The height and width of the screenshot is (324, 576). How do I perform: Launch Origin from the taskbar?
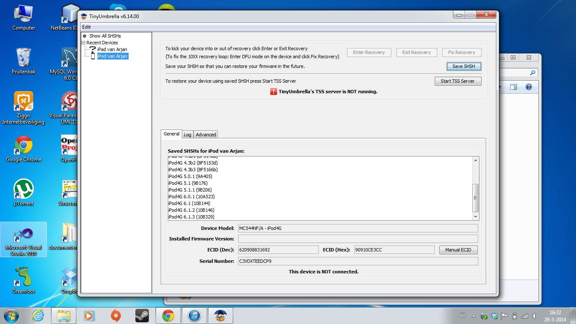pyautogui.click(x=116, y=315)
